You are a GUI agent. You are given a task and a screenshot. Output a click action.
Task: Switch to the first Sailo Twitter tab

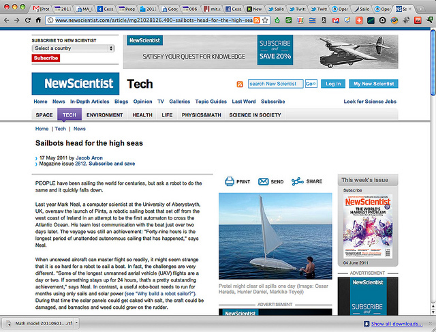pos(276,9)
